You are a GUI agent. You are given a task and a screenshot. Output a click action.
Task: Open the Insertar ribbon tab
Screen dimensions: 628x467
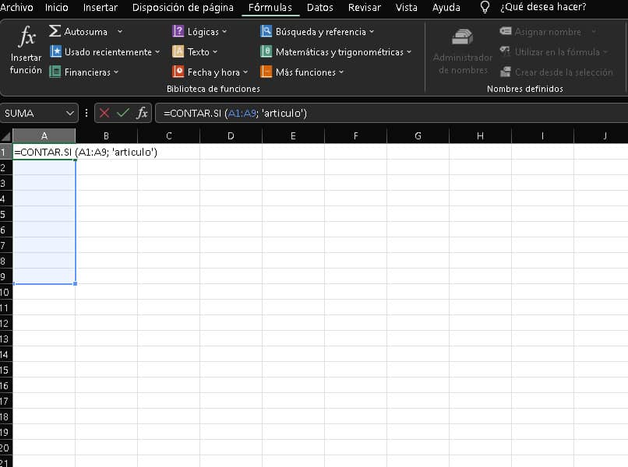click(100, 8)
